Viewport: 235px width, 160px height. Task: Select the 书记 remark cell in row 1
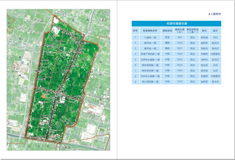pyautogui.click(x=215, y=37)
